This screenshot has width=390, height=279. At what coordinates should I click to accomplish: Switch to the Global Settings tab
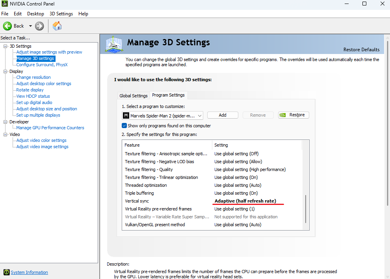[x=134, y=95]
